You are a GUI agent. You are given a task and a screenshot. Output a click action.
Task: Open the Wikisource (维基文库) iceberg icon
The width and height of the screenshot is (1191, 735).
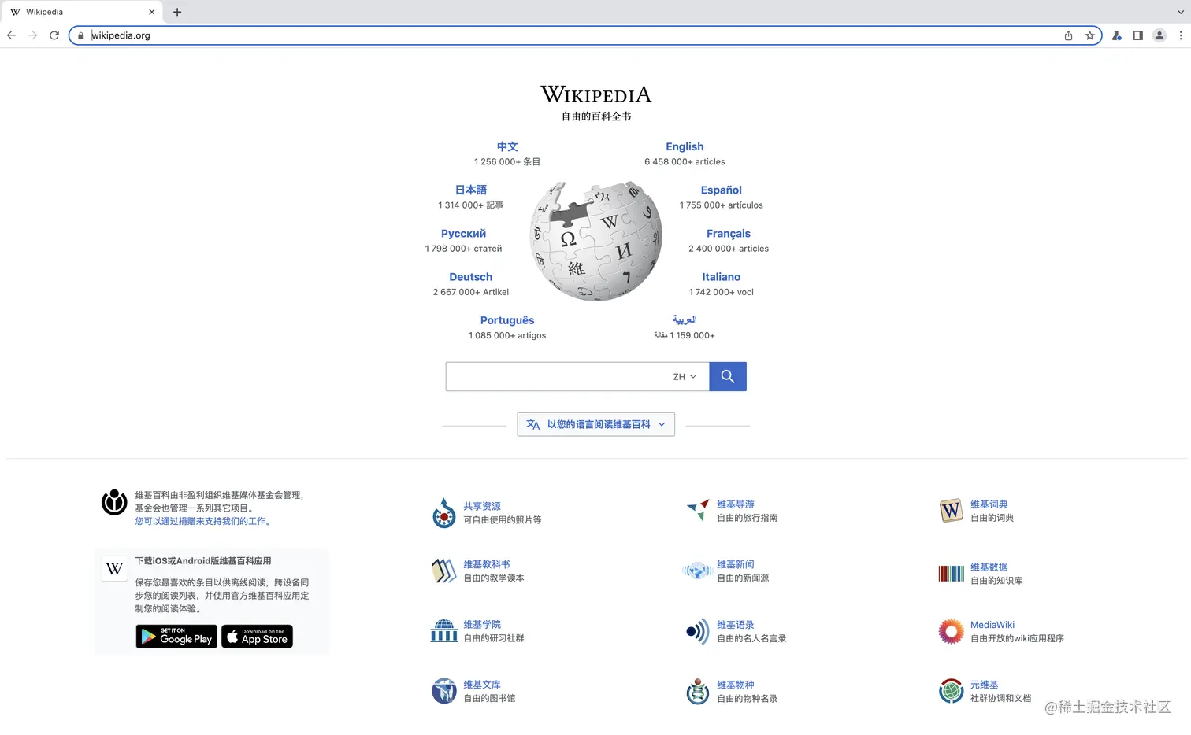point(444,691)
